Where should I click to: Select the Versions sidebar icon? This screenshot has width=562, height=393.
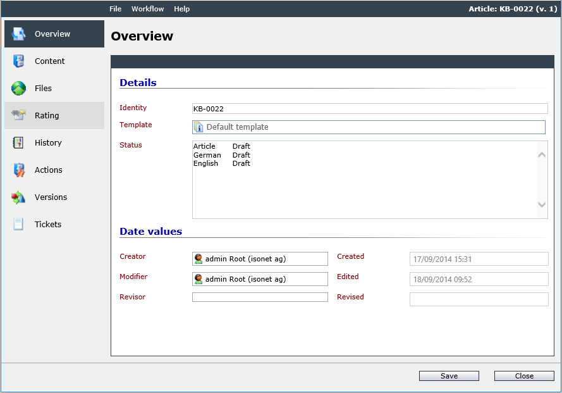click(x=18, y=197)
